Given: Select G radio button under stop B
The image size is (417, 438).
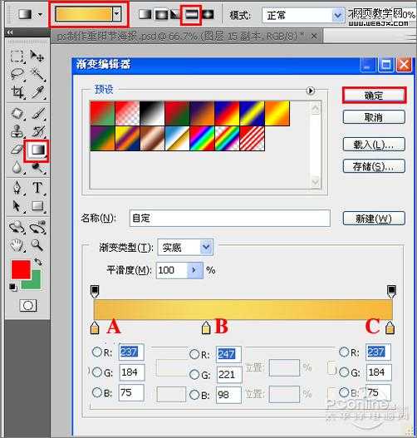Looking at the screenshot, I should pos(194,374).
